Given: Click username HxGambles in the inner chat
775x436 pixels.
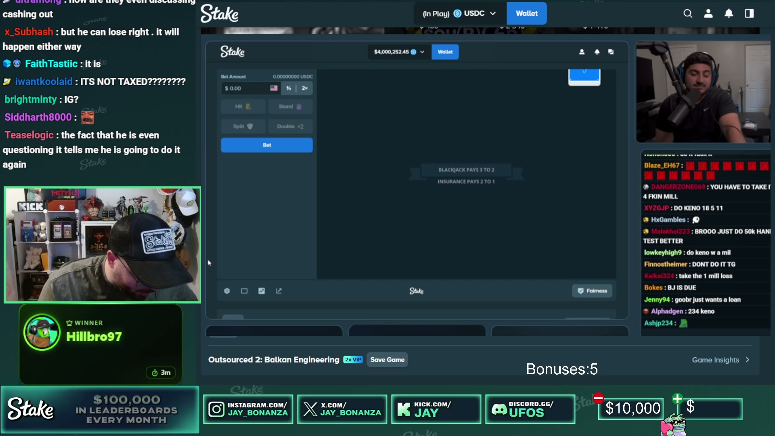Looking at the screenshot, I should coord(668,220).
